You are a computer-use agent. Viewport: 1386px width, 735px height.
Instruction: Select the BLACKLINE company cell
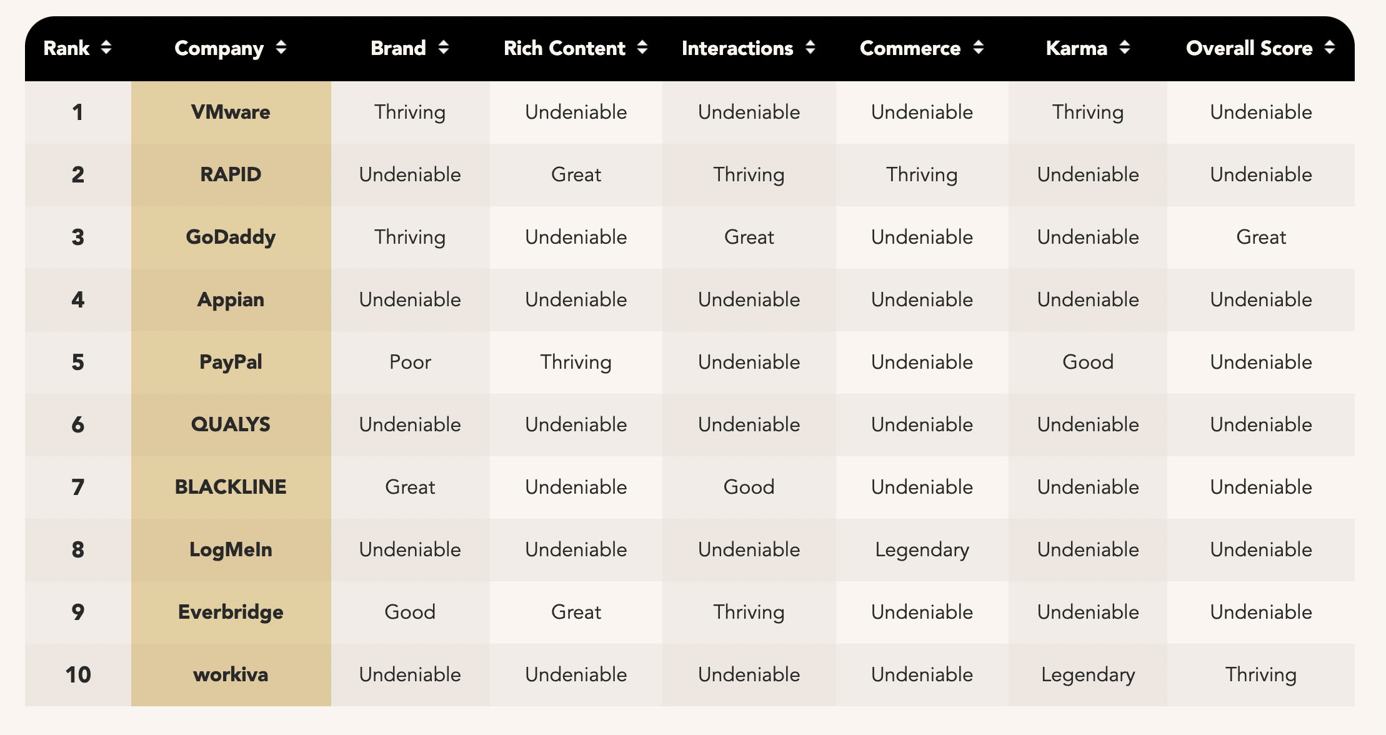pos(231,487)
